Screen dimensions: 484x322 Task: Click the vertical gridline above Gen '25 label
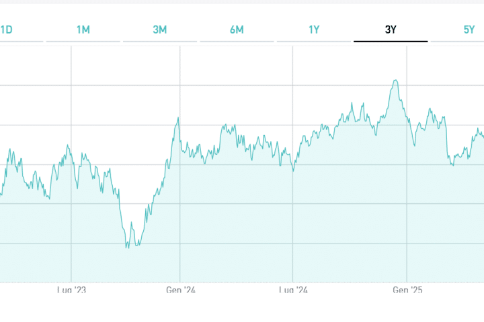click(x=407, y=201)
